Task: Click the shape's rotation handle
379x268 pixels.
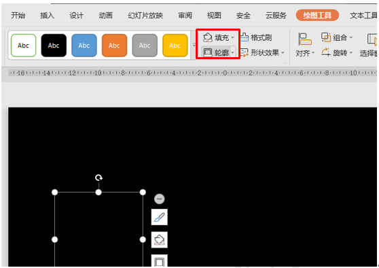Action: pos(98,178)
